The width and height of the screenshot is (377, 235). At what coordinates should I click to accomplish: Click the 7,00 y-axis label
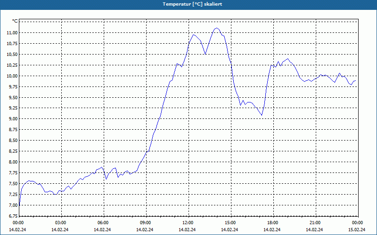tap(13, 205)
